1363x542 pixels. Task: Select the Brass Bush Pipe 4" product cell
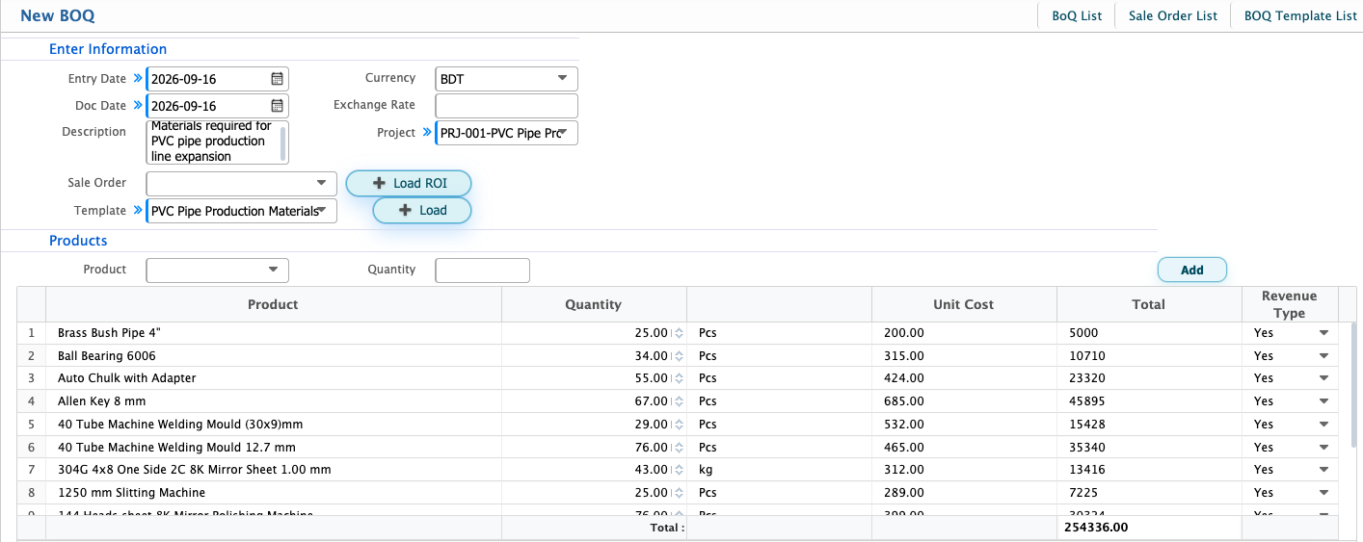click(x=273, y=333)
